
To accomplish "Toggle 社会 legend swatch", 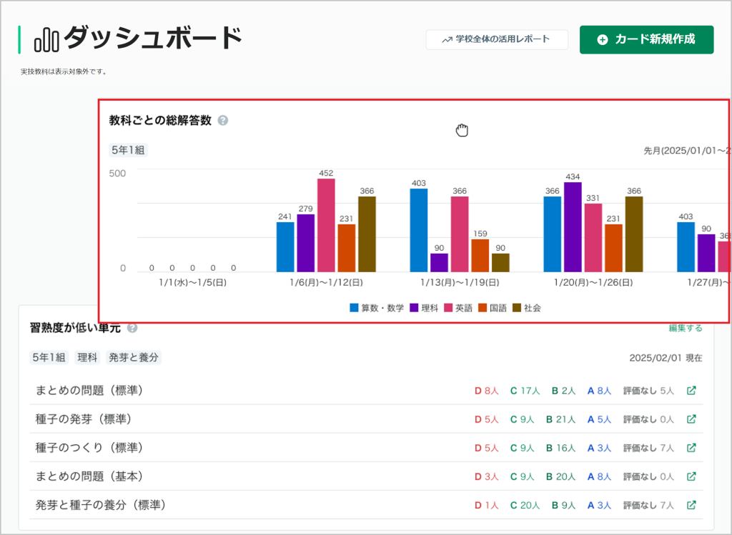I will [x=517, y=308].
